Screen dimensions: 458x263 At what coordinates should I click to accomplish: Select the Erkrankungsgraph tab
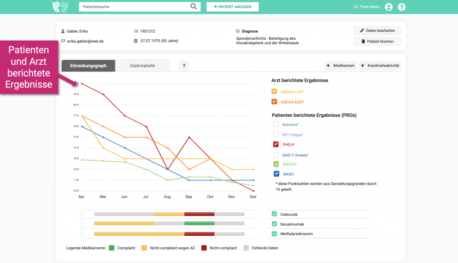(x=88, y=66)
